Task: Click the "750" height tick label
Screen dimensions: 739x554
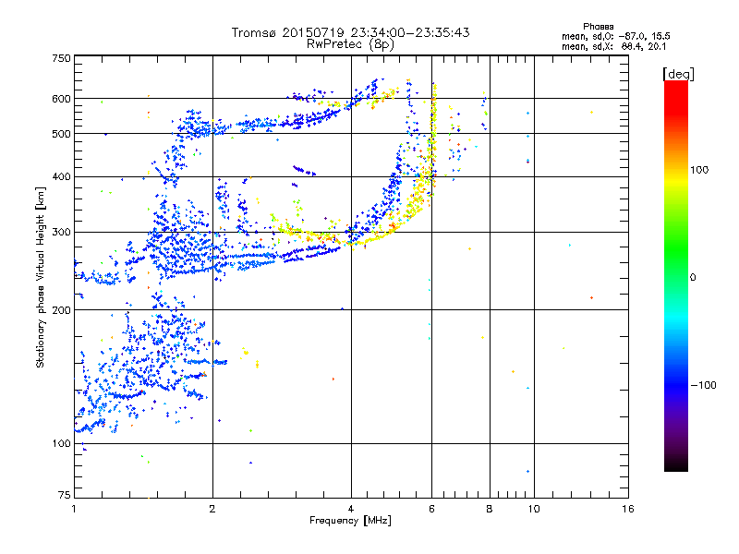Action: pos(61,58)
